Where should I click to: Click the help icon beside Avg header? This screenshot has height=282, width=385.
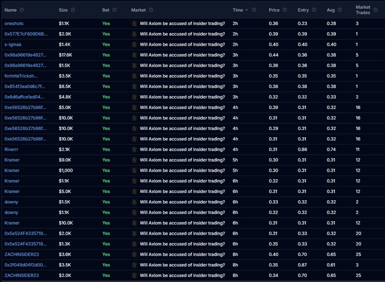[x=340, y=10]
